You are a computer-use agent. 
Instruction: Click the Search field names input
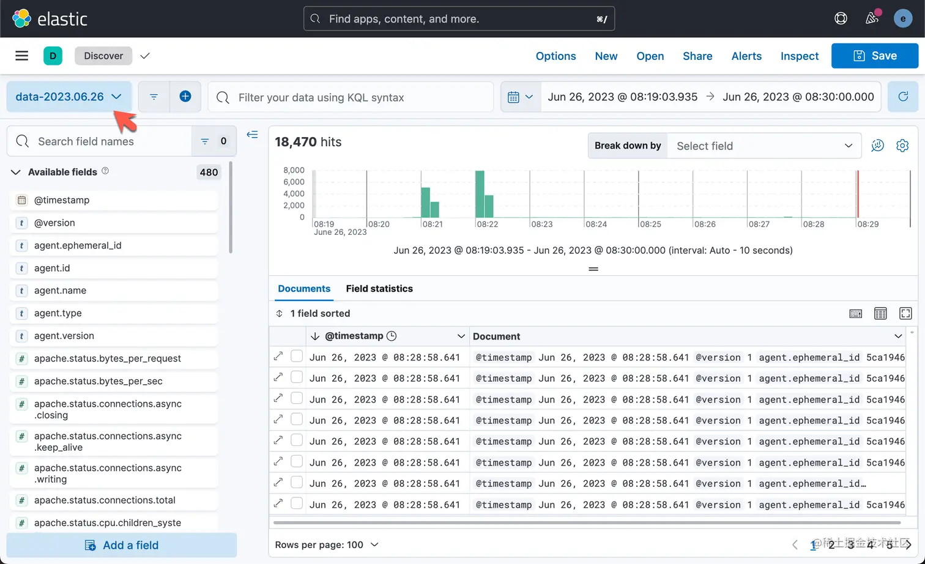point(100,141)
